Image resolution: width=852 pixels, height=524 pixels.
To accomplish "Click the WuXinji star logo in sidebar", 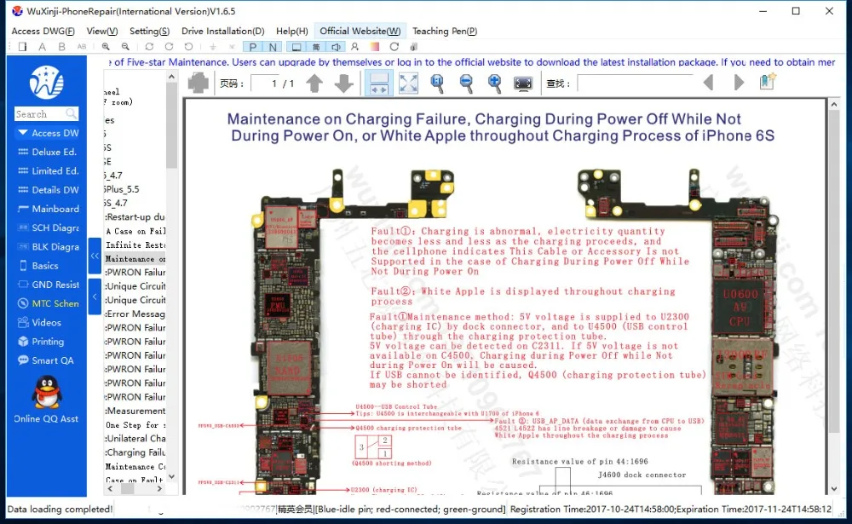I will click(x=47, y=82).
